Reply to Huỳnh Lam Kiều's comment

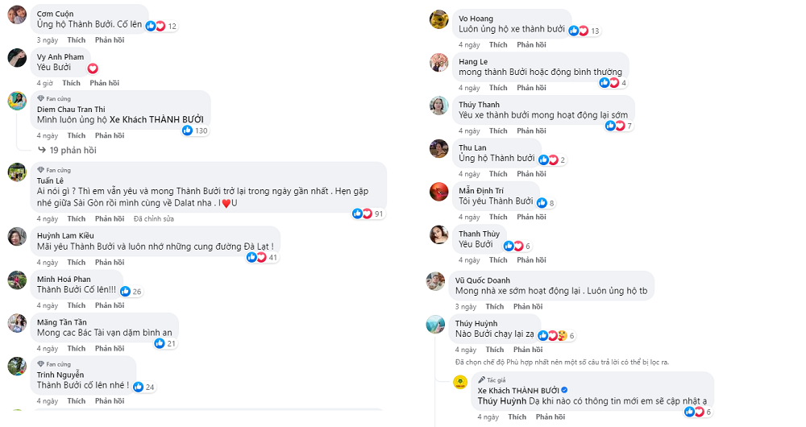[110, 263]
